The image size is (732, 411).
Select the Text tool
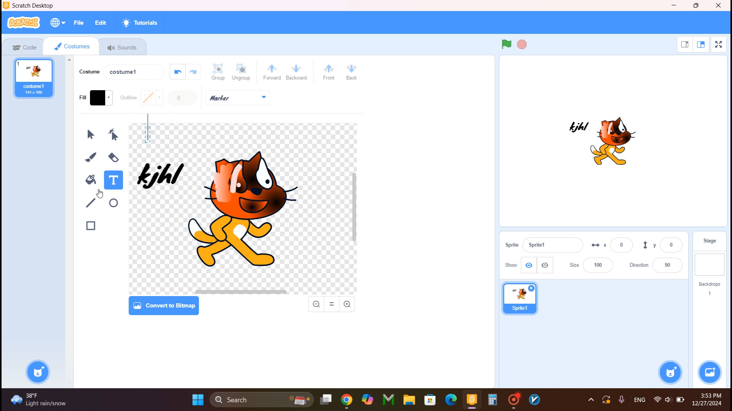pyautogui.click(x=113, y=180)
